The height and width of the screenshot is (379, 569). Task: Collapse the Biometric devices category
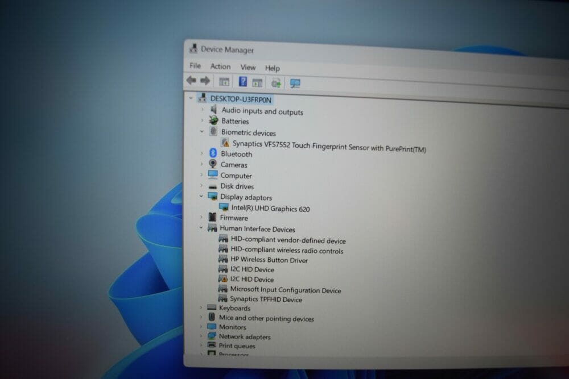pyautogui.click(x=202, y=131)
